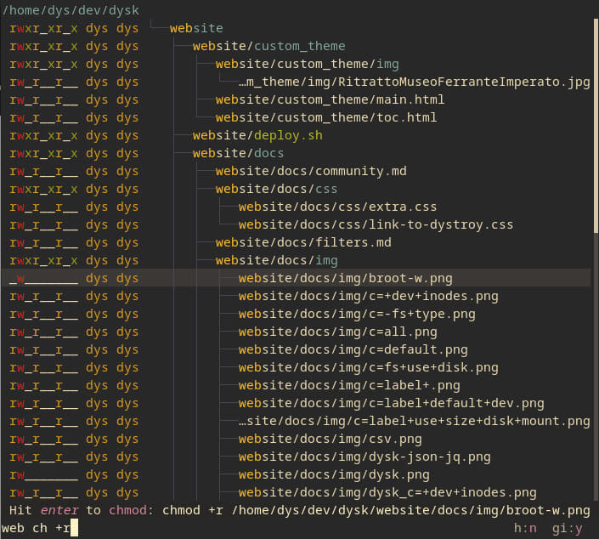Toggle the gi:y gitignore flag
This screenshot has width=599, height=539.
(x=568, y=528)
